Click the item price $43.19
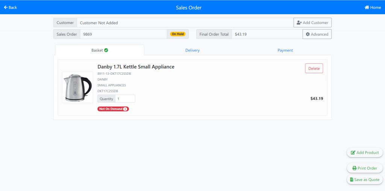The width and height of the screenshot is (385, 191). [317, 99]
